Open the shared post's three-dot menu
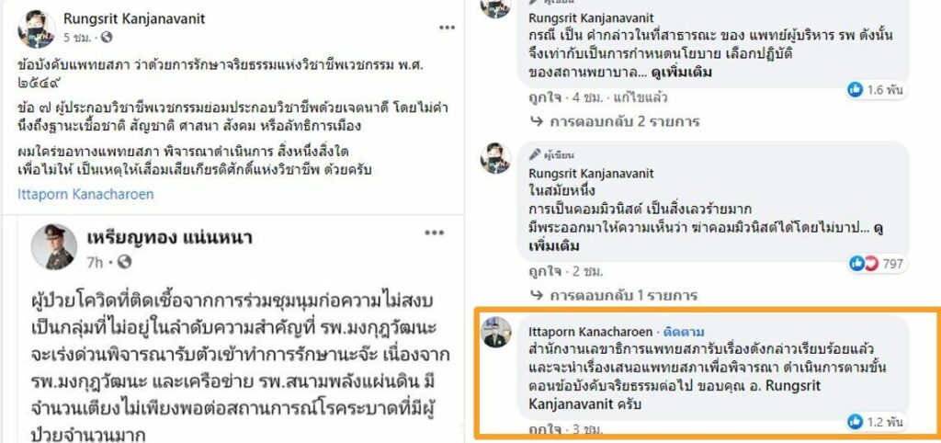Viewport: 941px width, 443px height. point(434,233)
